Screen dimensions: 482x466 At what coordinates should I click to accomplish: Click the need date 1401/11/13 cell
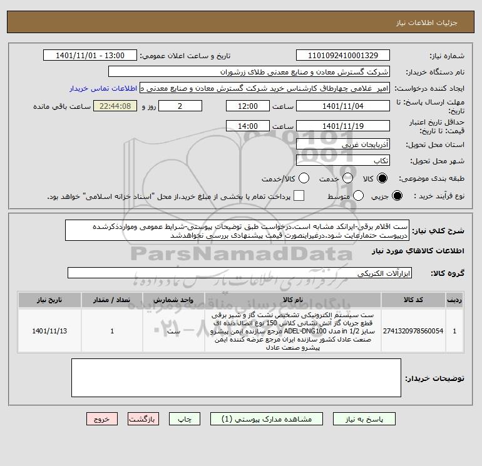coord(49,331)
